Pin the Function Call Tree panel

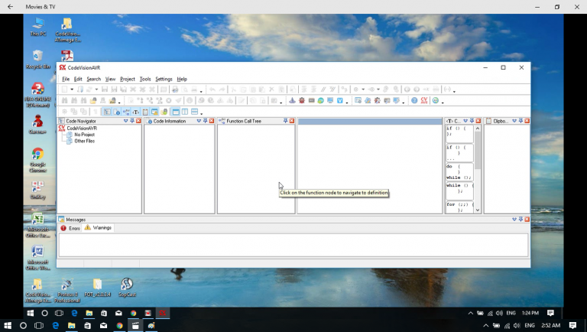(x=285, y=121)
